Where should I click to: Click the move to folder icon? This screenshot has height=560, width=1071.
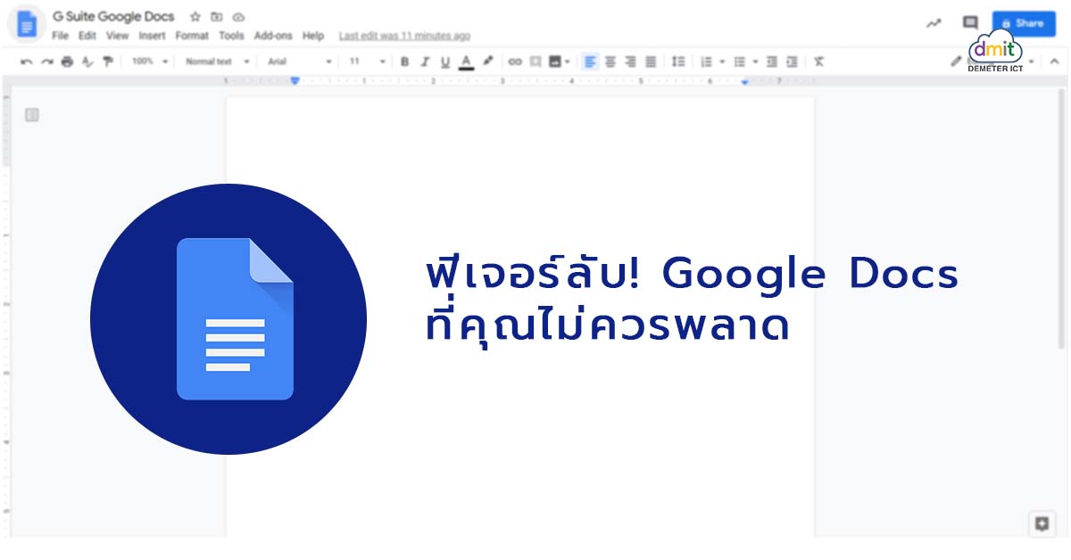tap(217, 17)
